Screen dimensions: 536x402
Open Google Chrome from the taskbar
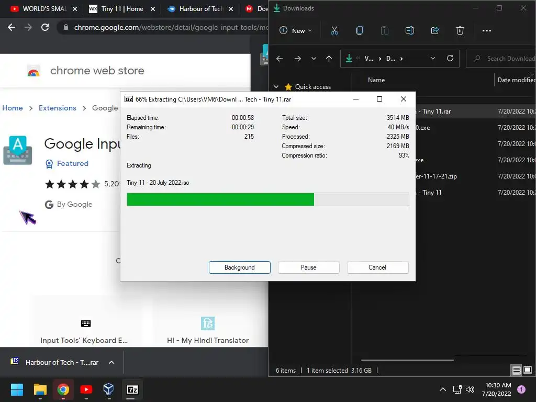[x=63, y=389]
